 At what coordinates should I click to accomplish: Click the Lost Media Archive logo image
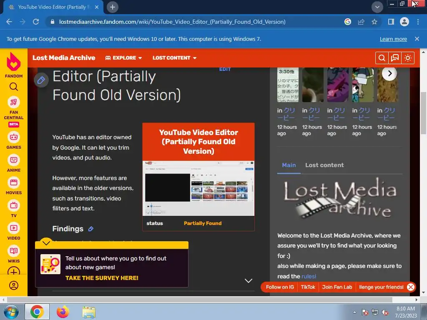pos(340,199)
